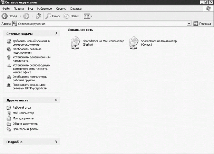Image resolution: width=214 pixels, height=154 pixels.
Task: Click the network connections globe icon
Action: click(9, 49)
